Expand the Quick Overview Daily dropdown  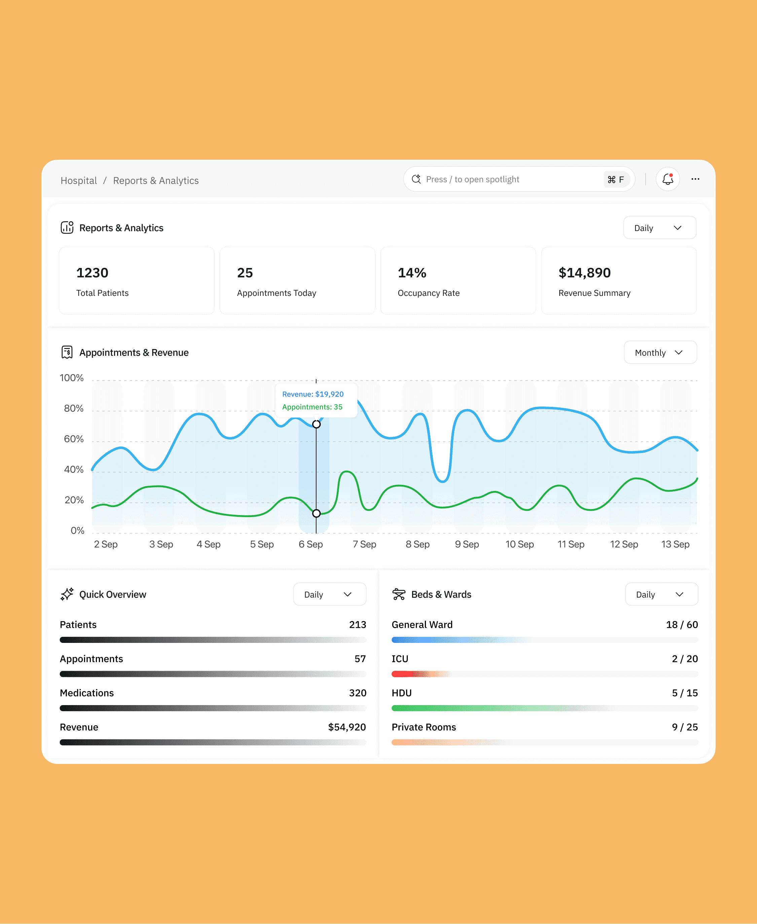[329, 594]
